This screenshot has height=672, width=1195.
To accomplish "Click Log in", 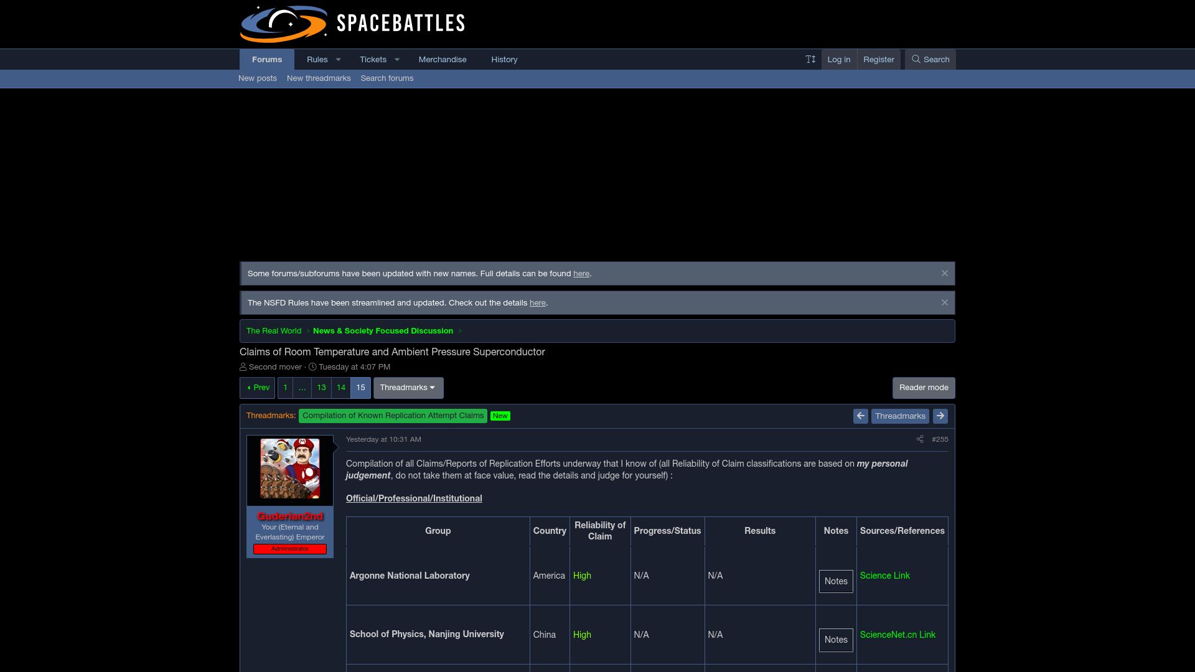I will coord(839,59).
